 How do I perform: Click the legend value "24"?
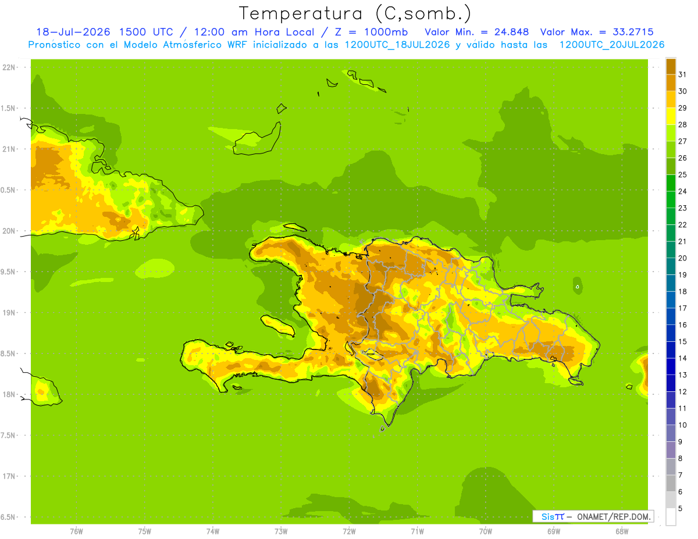(683, 191)
